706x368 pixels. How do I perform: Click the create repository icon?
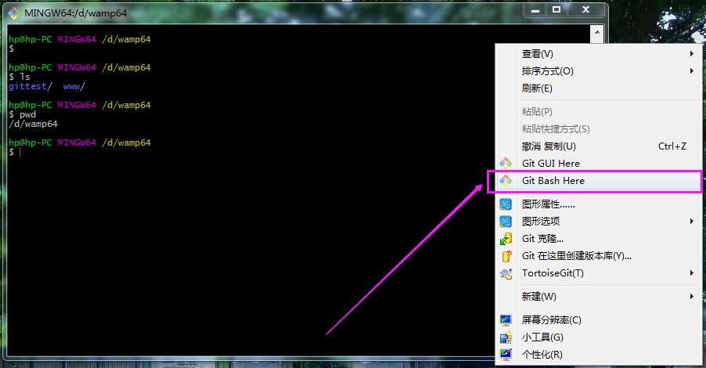coord(506,256)
